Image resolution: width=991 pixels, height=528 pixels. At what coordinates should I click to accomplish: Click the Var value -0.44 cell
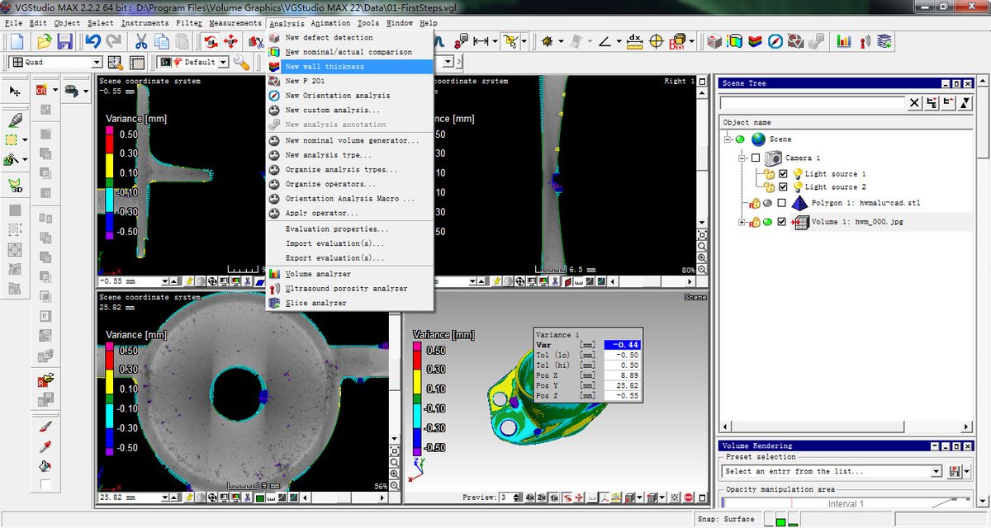pyautogui.click(x=621, y=345)
